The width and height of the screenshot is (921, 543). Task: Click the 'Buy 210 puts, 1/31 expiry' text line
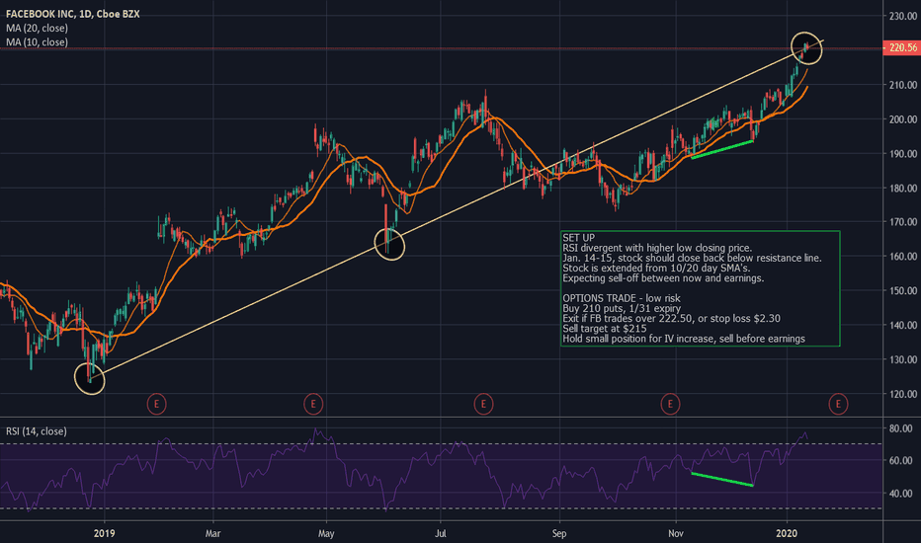click(x=622, y=308)
